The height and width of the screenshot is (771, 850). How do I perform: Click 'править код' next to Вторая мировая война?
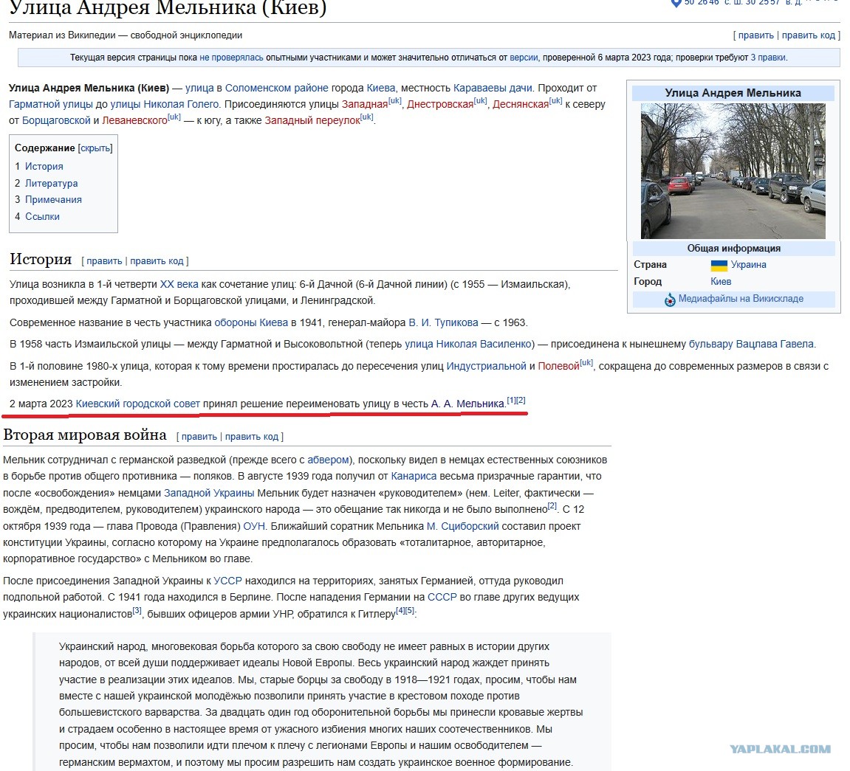(x=252, y=436)
